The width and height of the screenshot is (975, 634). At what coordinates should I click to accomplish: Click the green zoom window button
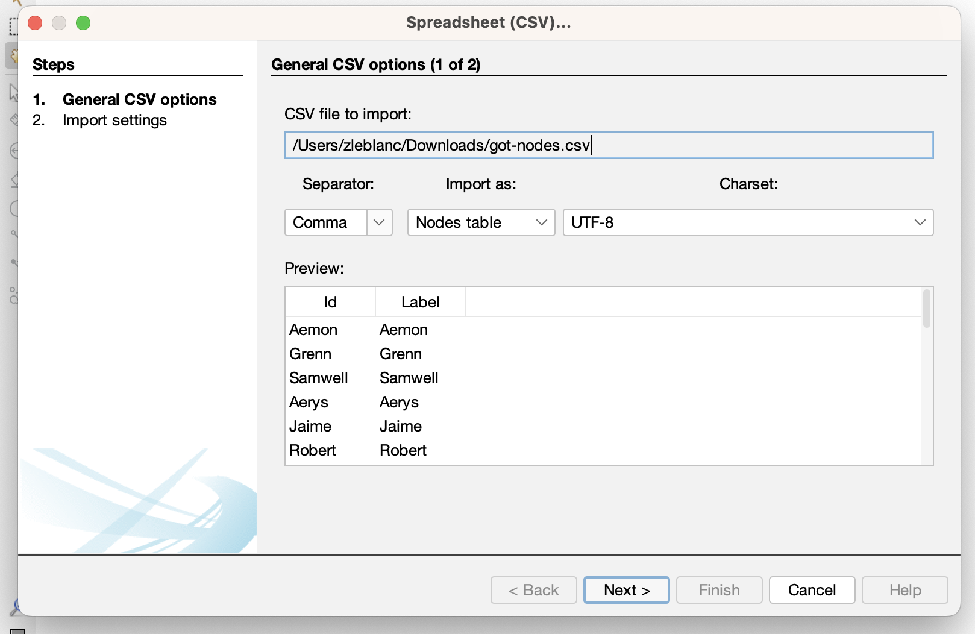(83, 23)
